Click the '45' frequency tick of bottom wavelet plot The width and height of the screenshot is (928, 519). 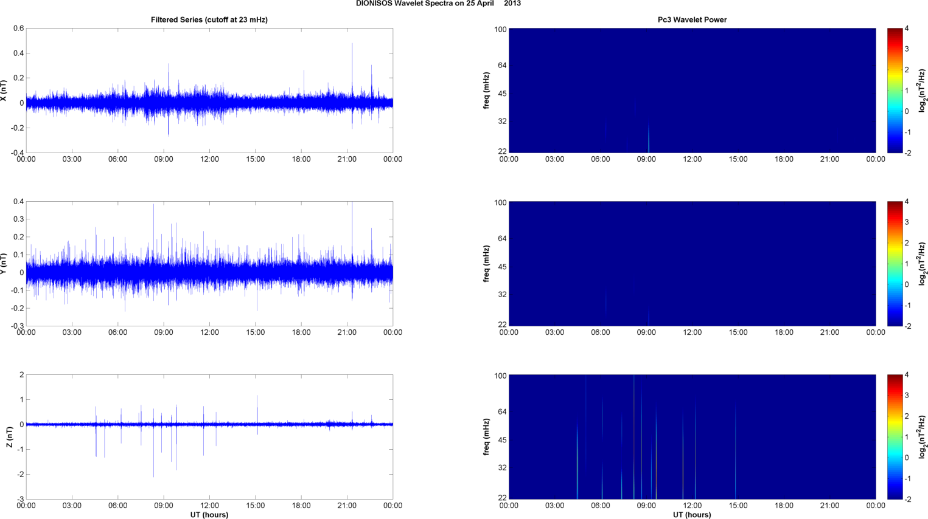point(503,440)
